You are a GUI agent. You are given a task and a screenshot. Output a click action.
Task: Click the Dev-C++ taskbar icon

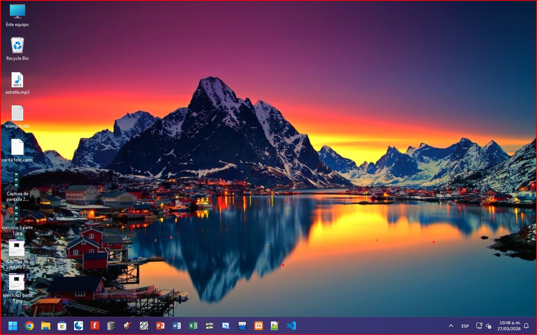tap(242, 326)
